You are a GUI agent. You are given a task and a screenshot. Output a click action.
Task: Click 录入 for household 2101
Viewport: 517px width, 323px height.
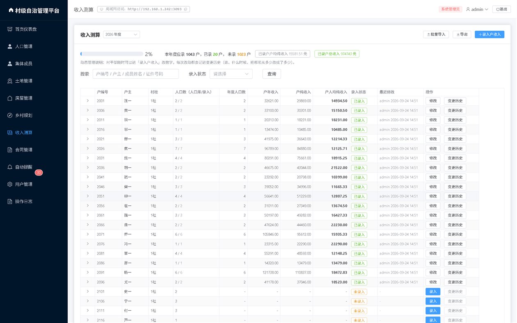tap(433, 291)
